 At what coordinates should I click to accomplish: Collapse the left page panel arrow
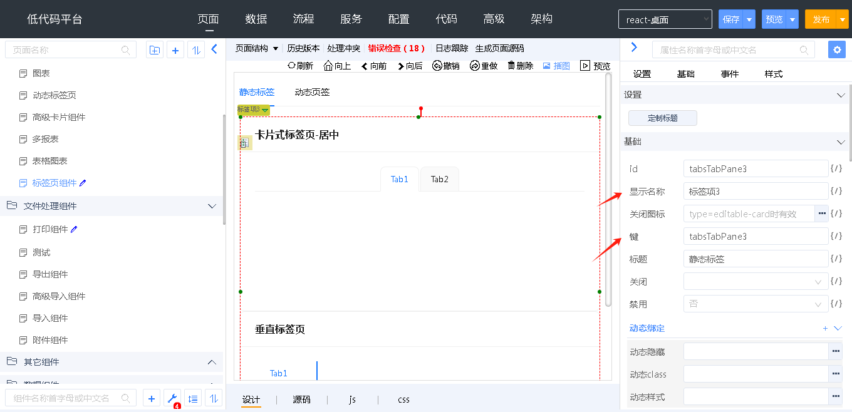[214, 49]
